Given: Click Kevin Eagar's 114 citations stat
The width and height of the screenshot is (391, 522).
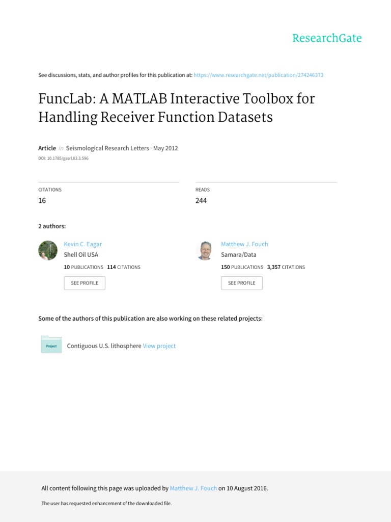Looking at the screenshot, I should pyautogui.click(x=124, y=267).
